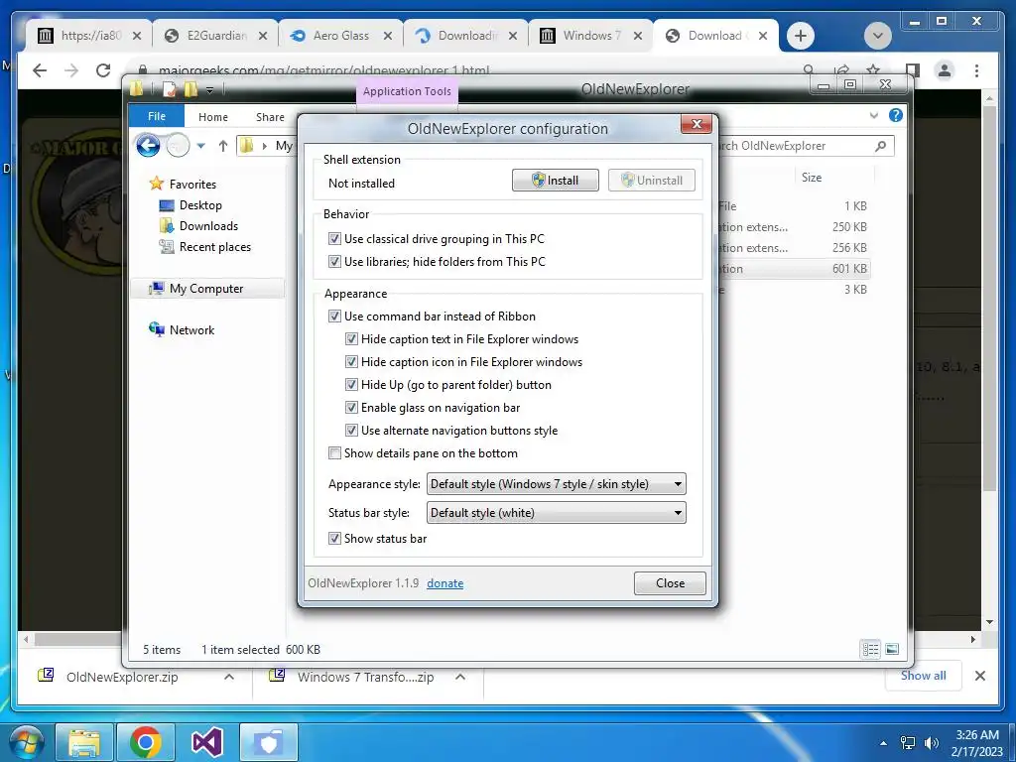Screen dimensions: 1016x762
Task: Open the Status bar style dropdown
Action: pyautogui.click(x=556, y=513)
